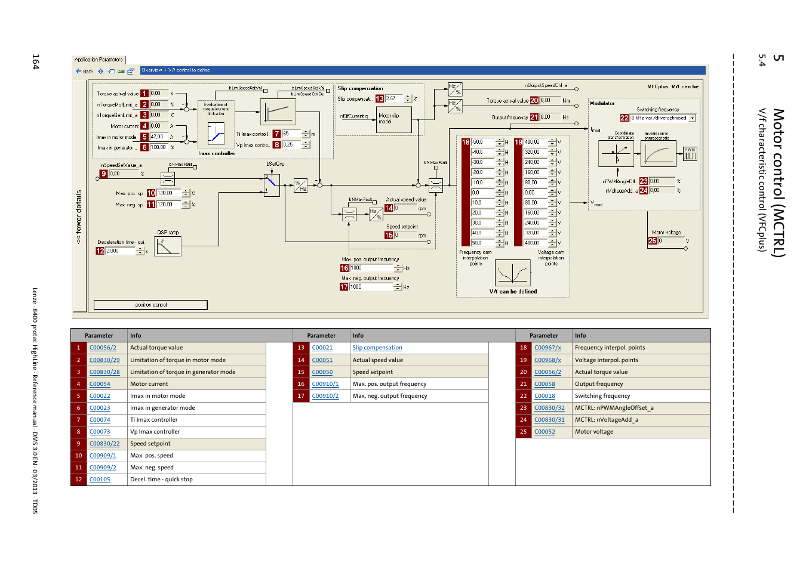The width and height of the screenshot is (806, 569).
Task: Click the limiter block under Slip compensation bNMaxFault
Action: (x=349, y=214)
